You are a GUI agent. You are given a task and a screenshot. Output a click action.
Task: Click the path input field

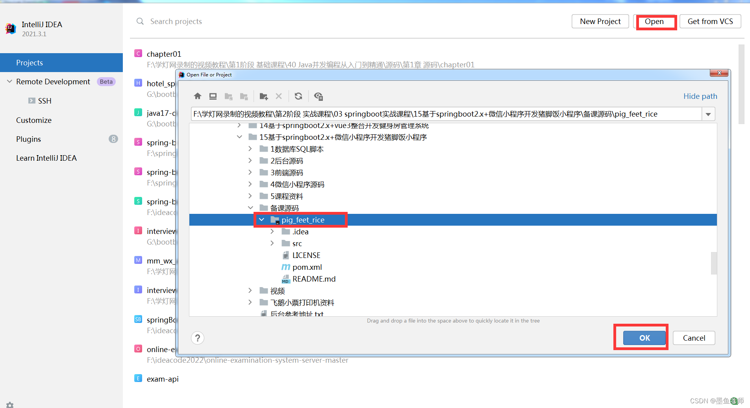point(446,114)
